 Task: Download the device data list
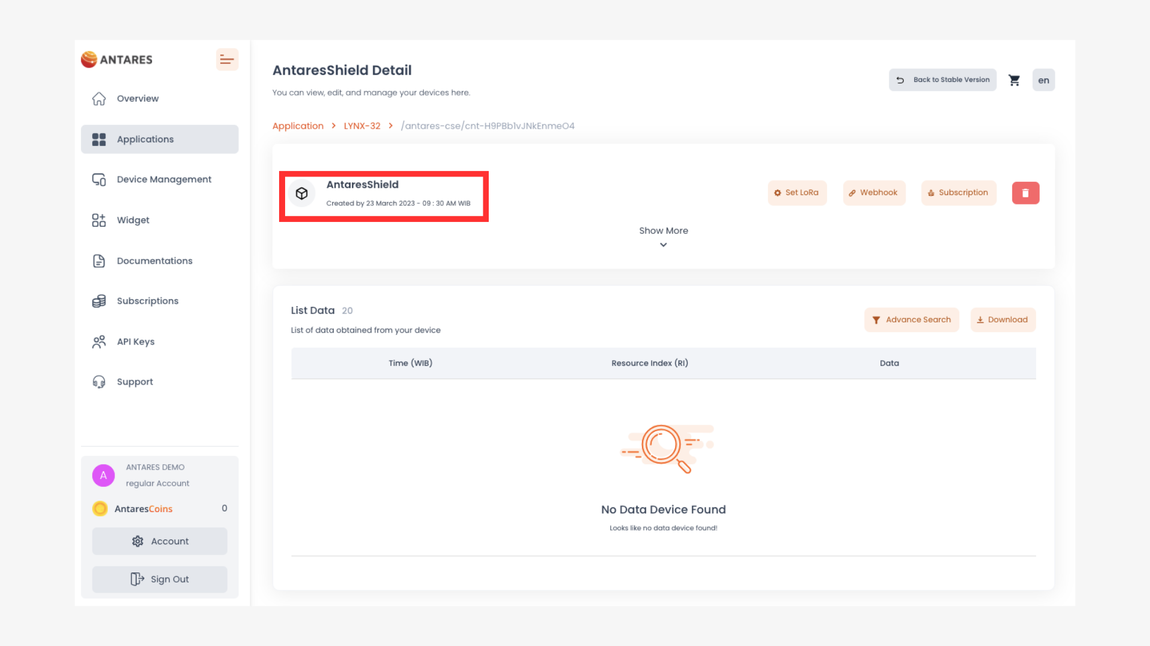tap(1003, 320)
